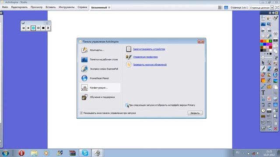Open the web browser globe icon in toolbox

(275, 75)
